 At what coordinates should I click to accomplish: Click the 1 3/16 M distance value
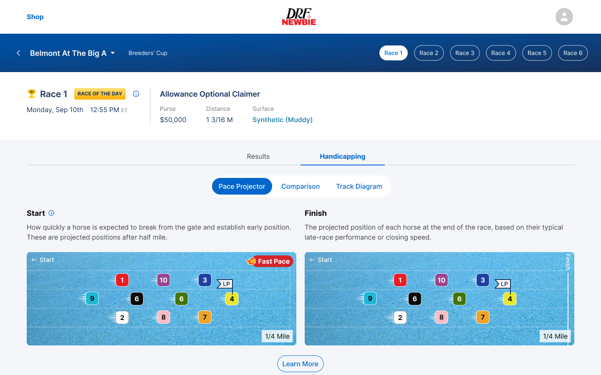click(220, 120)
